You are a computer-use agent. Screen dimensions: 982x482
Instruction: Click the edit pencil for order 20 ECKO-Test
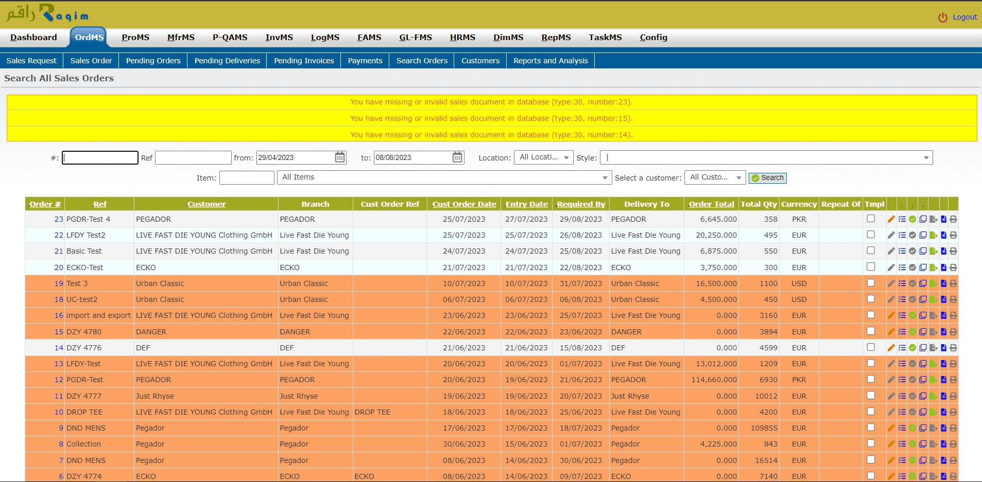[x=891, y=267]
